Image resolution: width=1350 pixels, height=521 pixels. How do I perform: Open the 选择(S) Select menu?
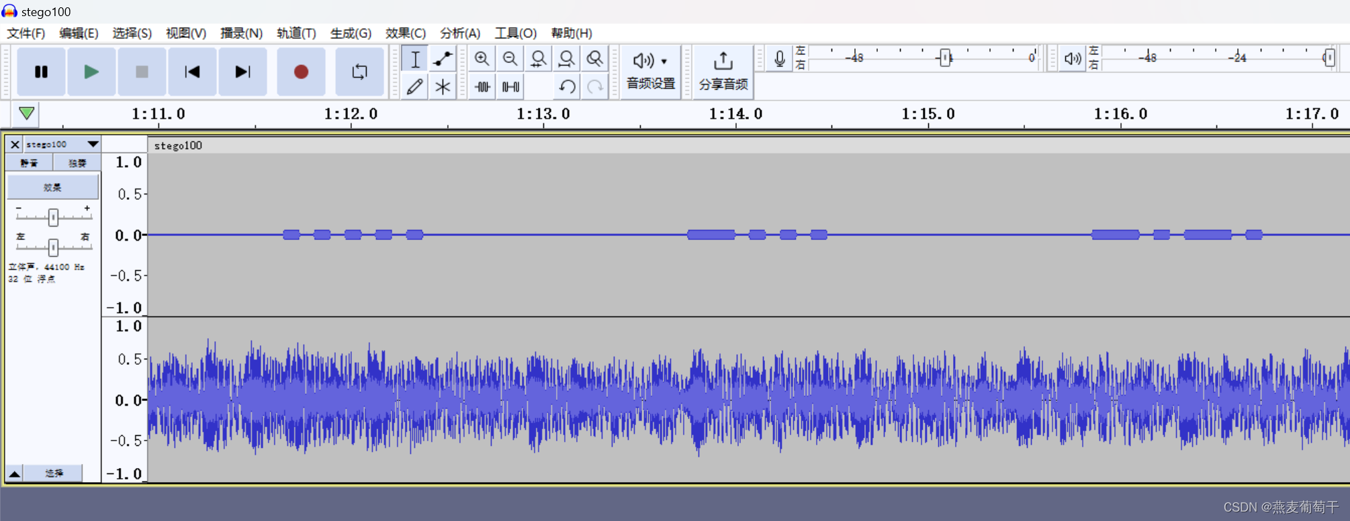tap(132, 33)
